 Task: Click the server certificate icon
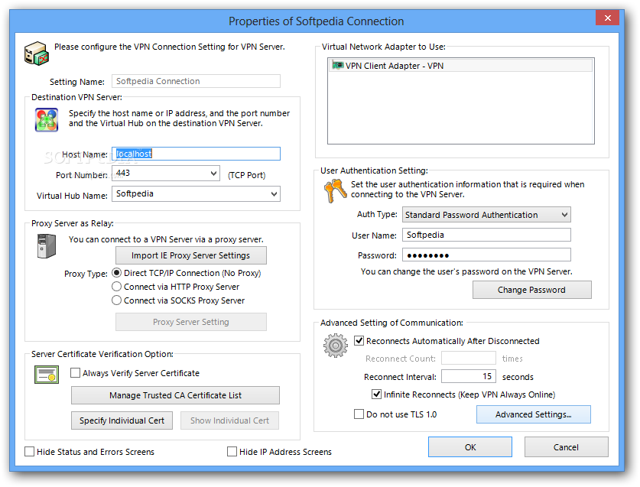(47, 375)
